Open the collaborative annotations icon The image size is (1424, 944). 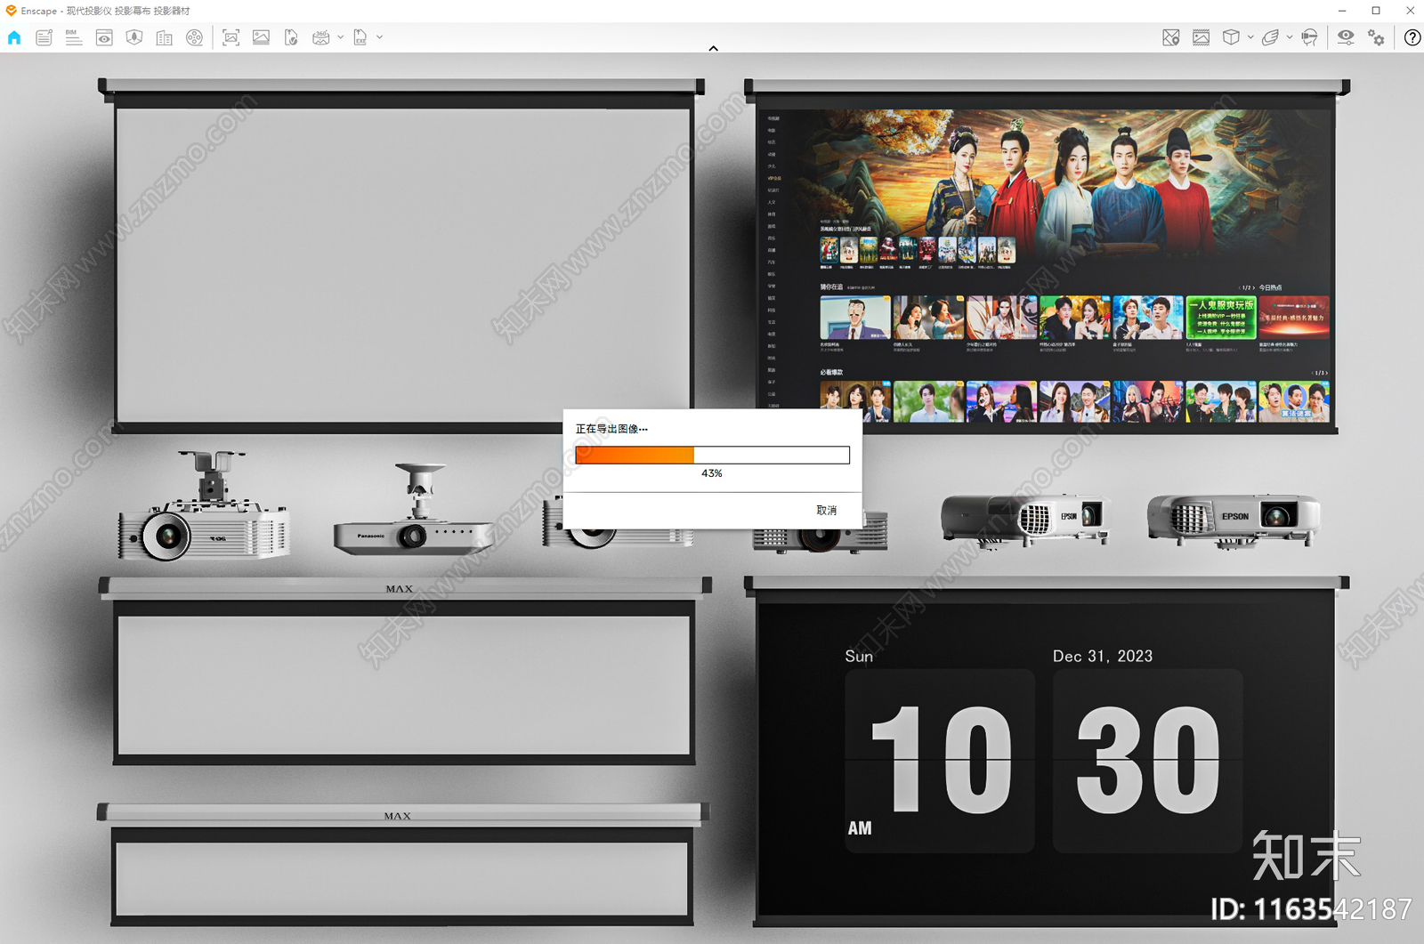coord(44,37)
